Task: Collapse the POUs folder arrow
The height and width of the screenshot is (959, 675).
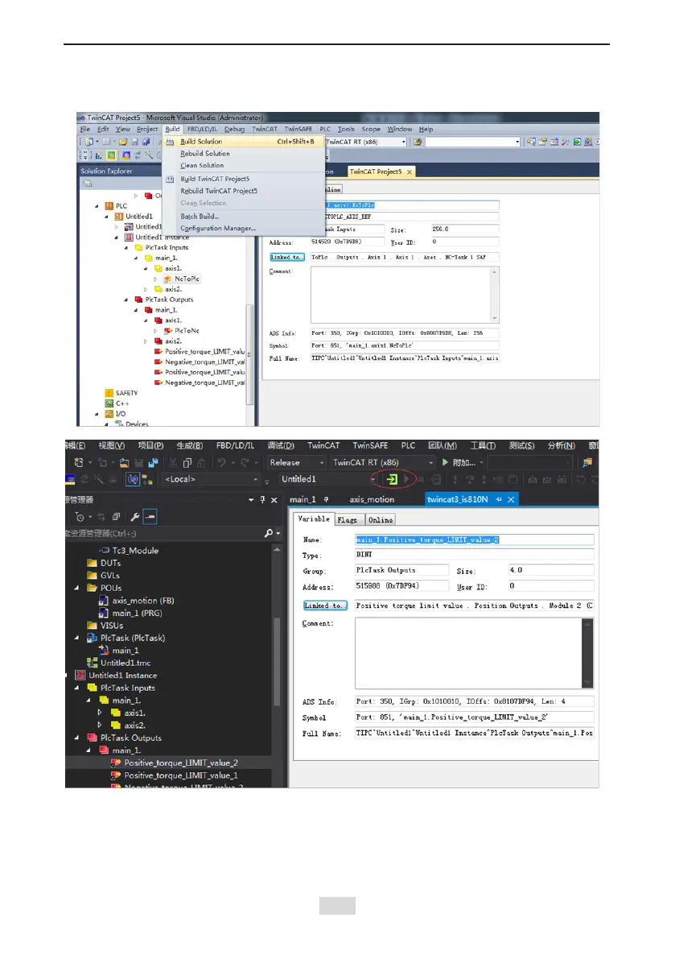Action: coord(76,589)
